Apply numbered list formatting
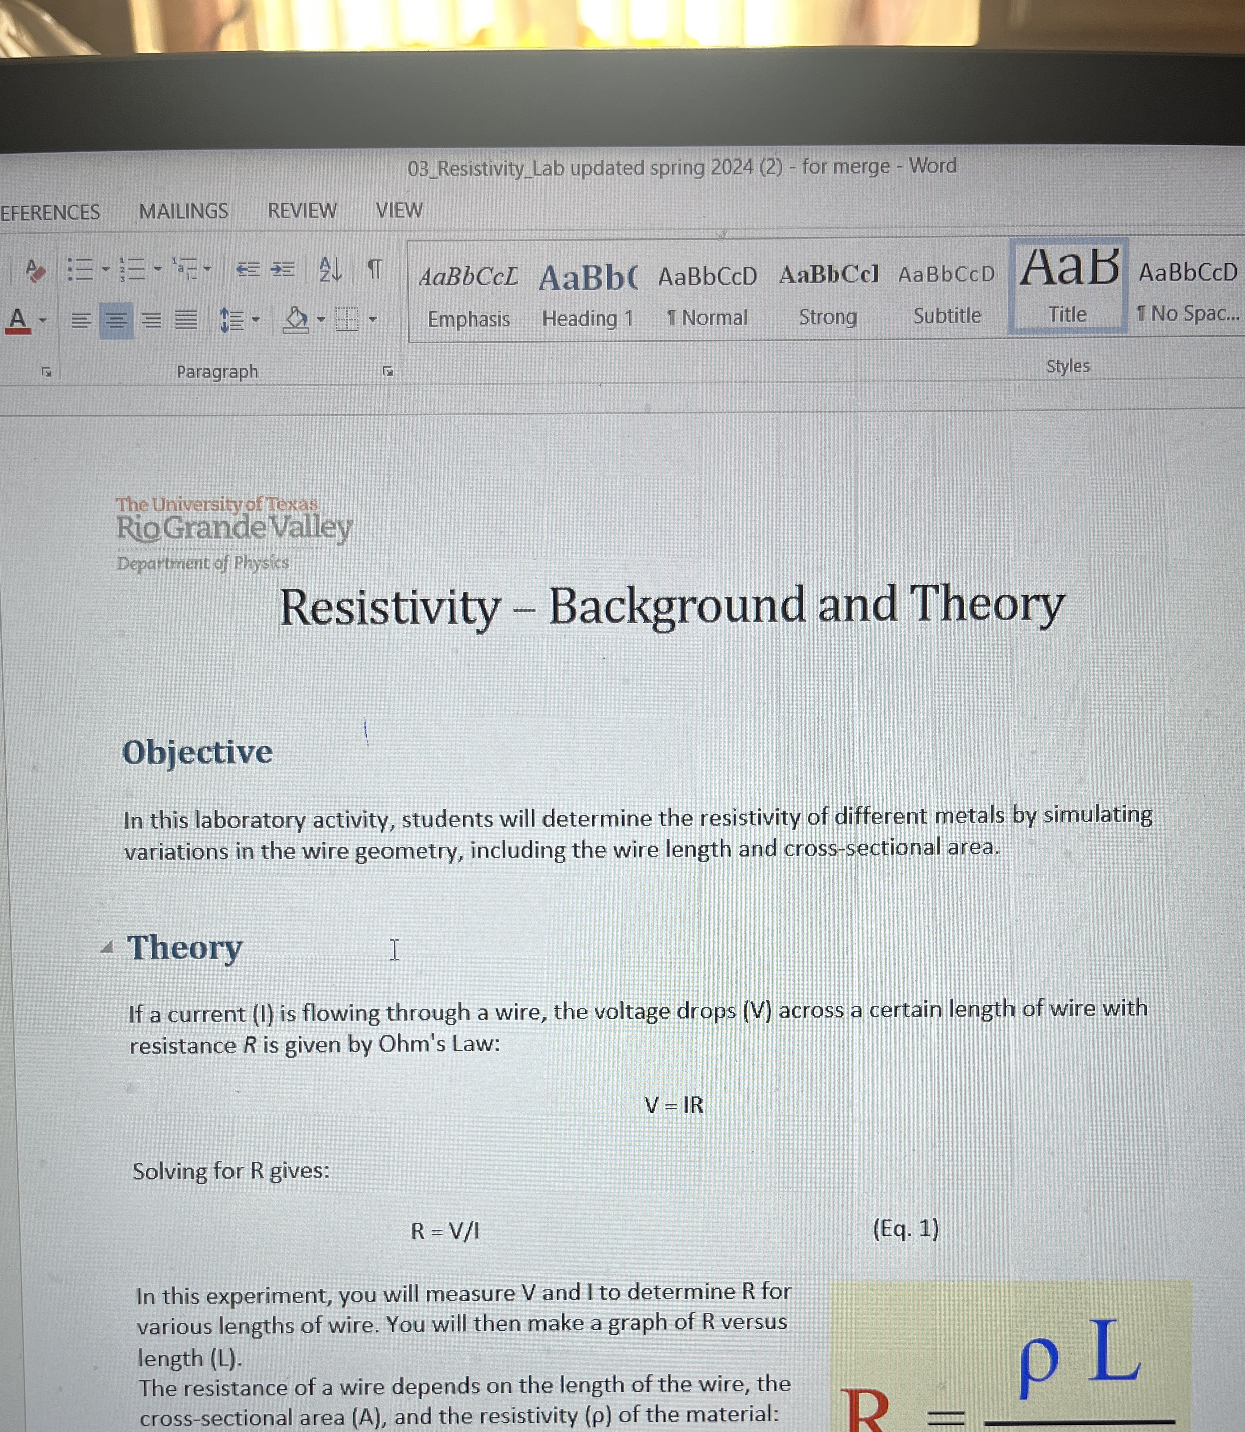Image resolution: width=1245 pixels, height=1432 pixels. (x=132, y=269)
